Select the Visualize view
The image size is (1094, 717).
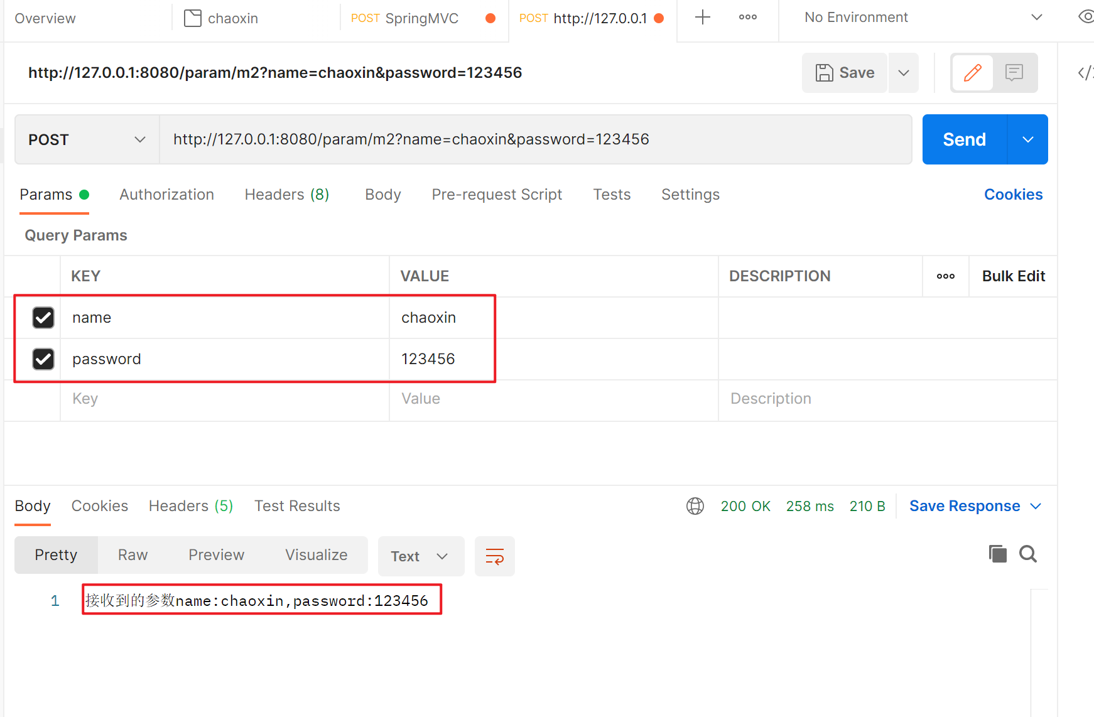(x=317, y=555)
